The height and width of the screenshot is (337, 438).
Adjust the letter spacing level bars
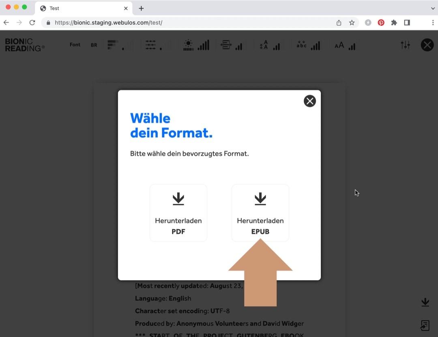pos(316,45)
